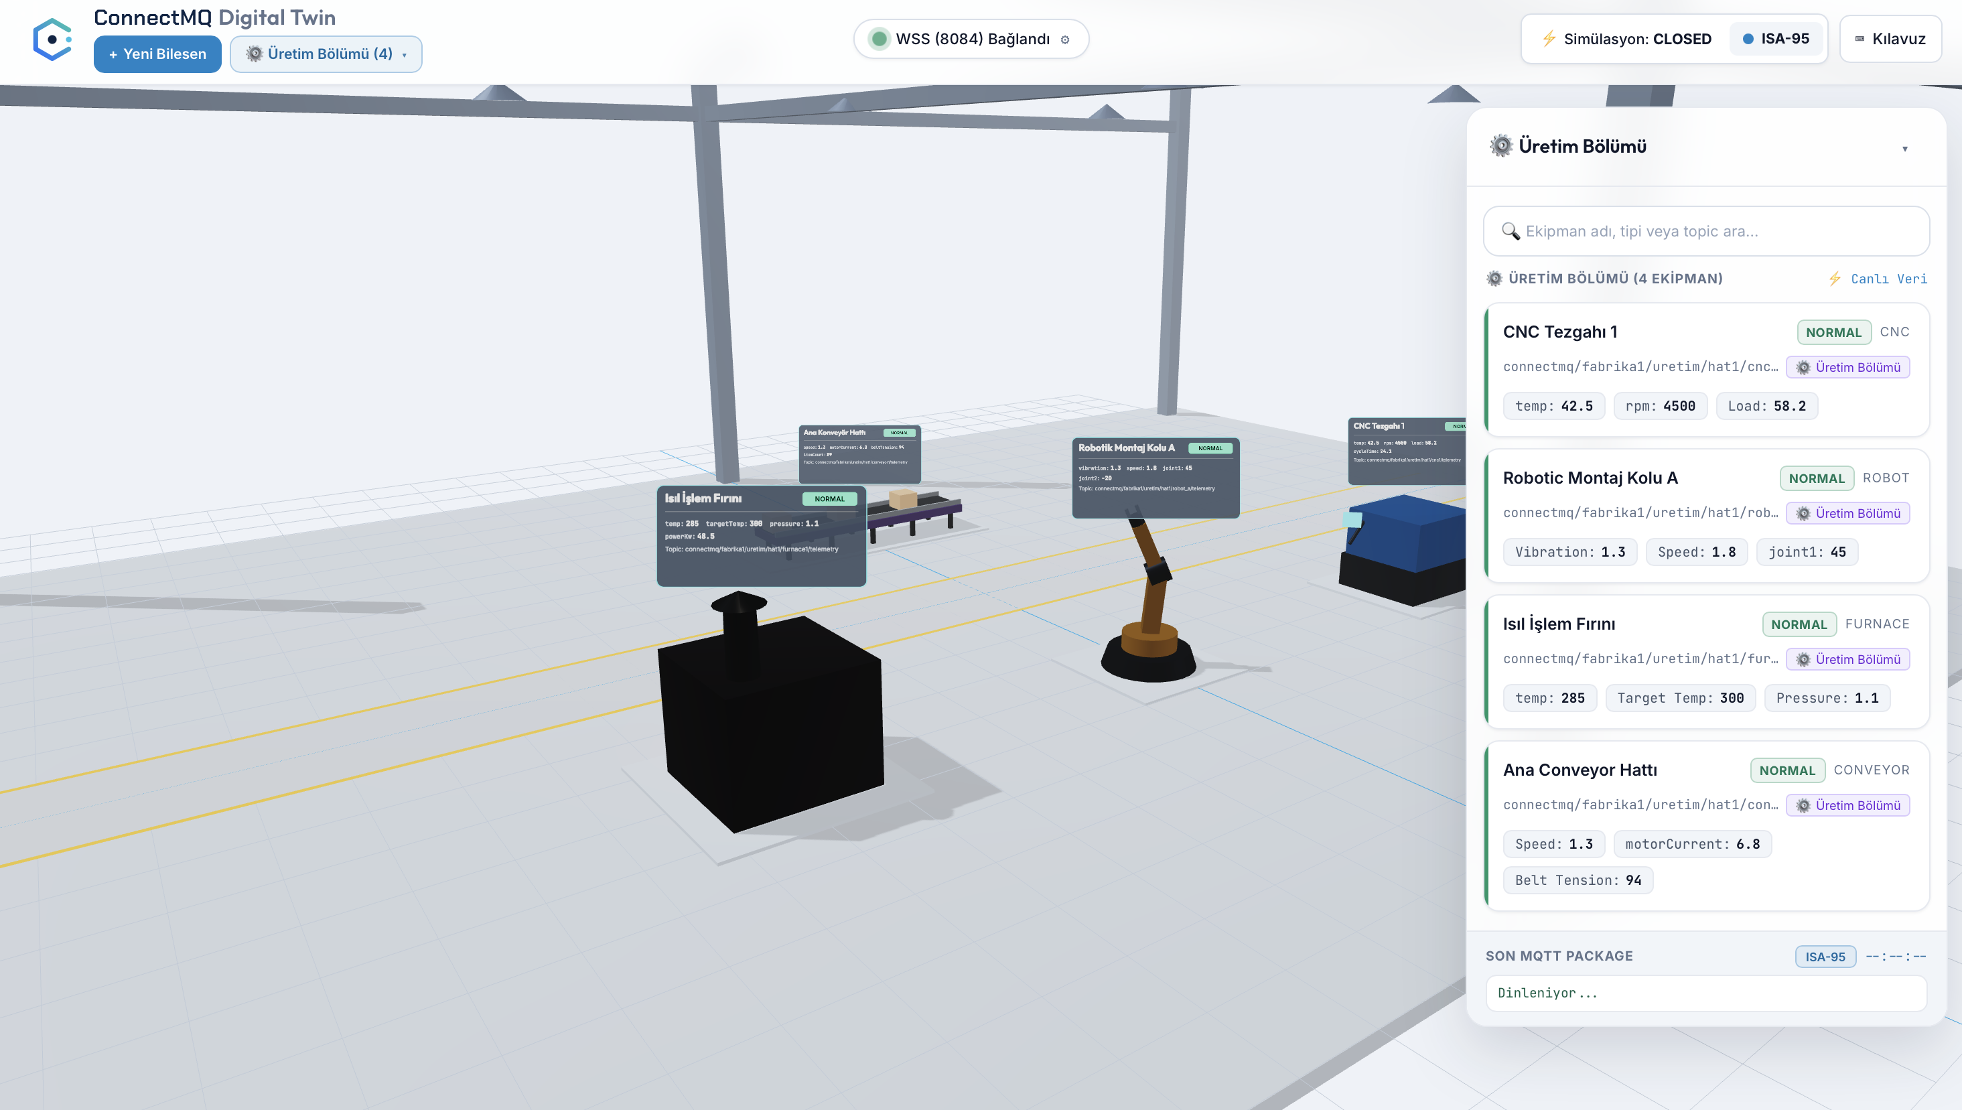Open the CNC Tezgahı 1 card
1962x1110 pixels.
(x=1706, y=370)
